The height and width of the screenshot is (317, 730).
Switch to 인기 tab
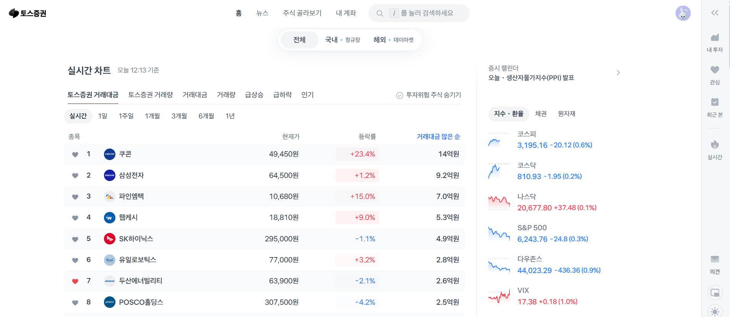(x=307, y=95)
